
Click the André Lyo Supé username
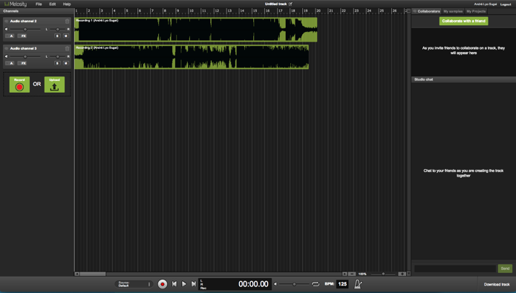[485, 4]
